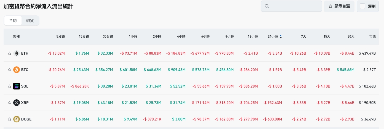Click the SOL Solana logo icon

[x=17, y=86]
